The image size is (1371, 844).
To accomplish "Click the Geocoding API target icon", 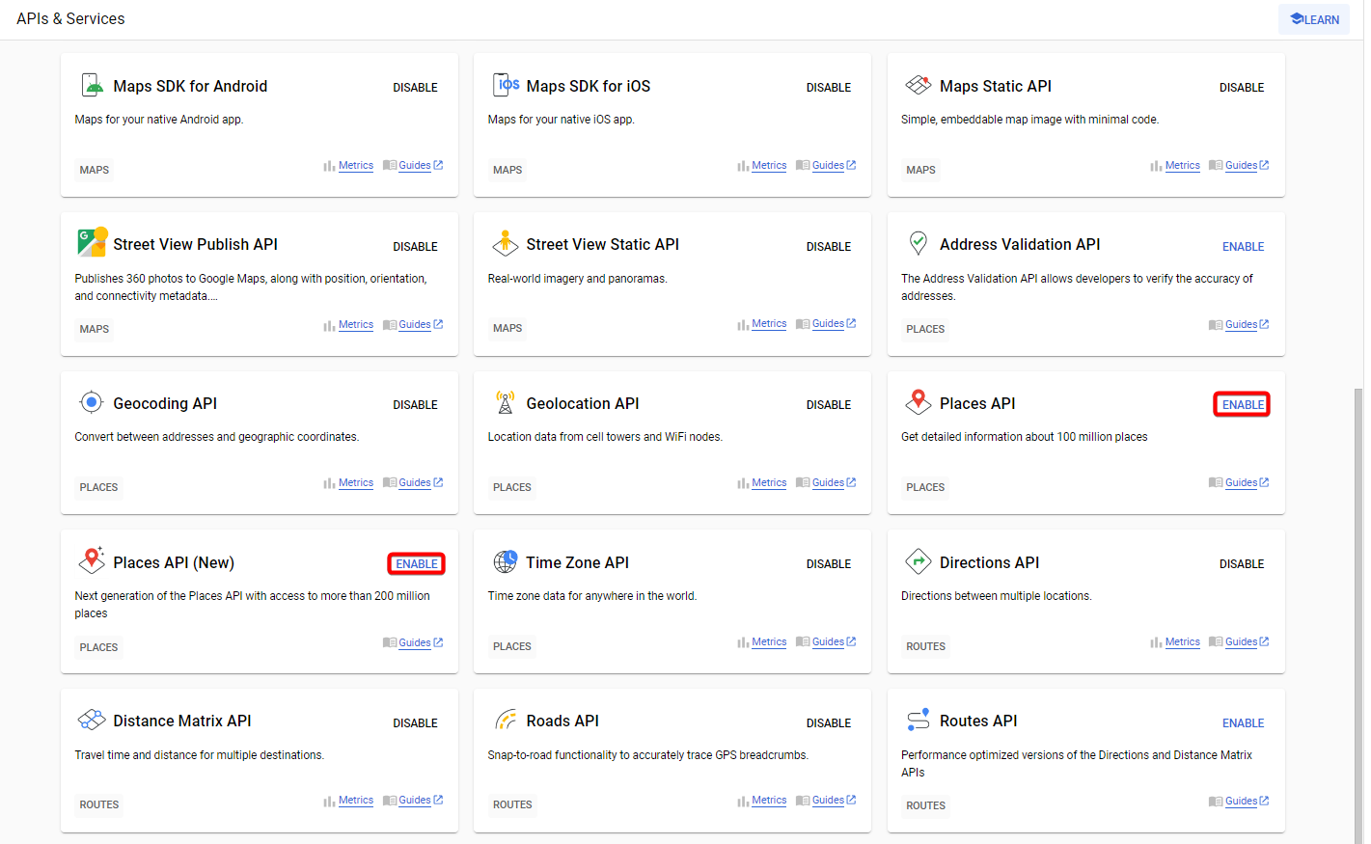I will (x=92, y=402).
